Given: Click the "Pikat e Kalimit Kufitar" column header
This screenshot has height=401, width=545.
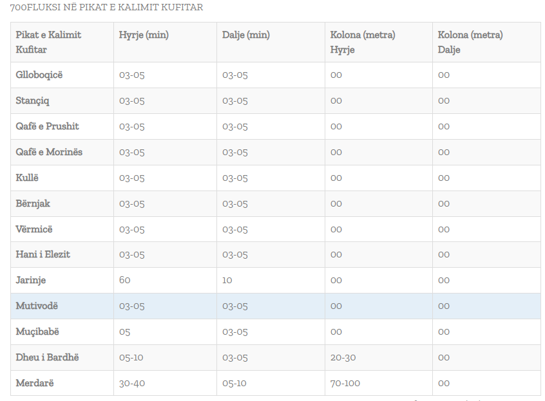Looking at the screenshot, I should [x=48, y=42].
